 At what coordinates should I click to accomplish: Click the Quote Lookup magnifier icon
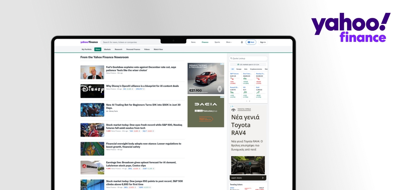pyautogui.click(x=231, y=58)
